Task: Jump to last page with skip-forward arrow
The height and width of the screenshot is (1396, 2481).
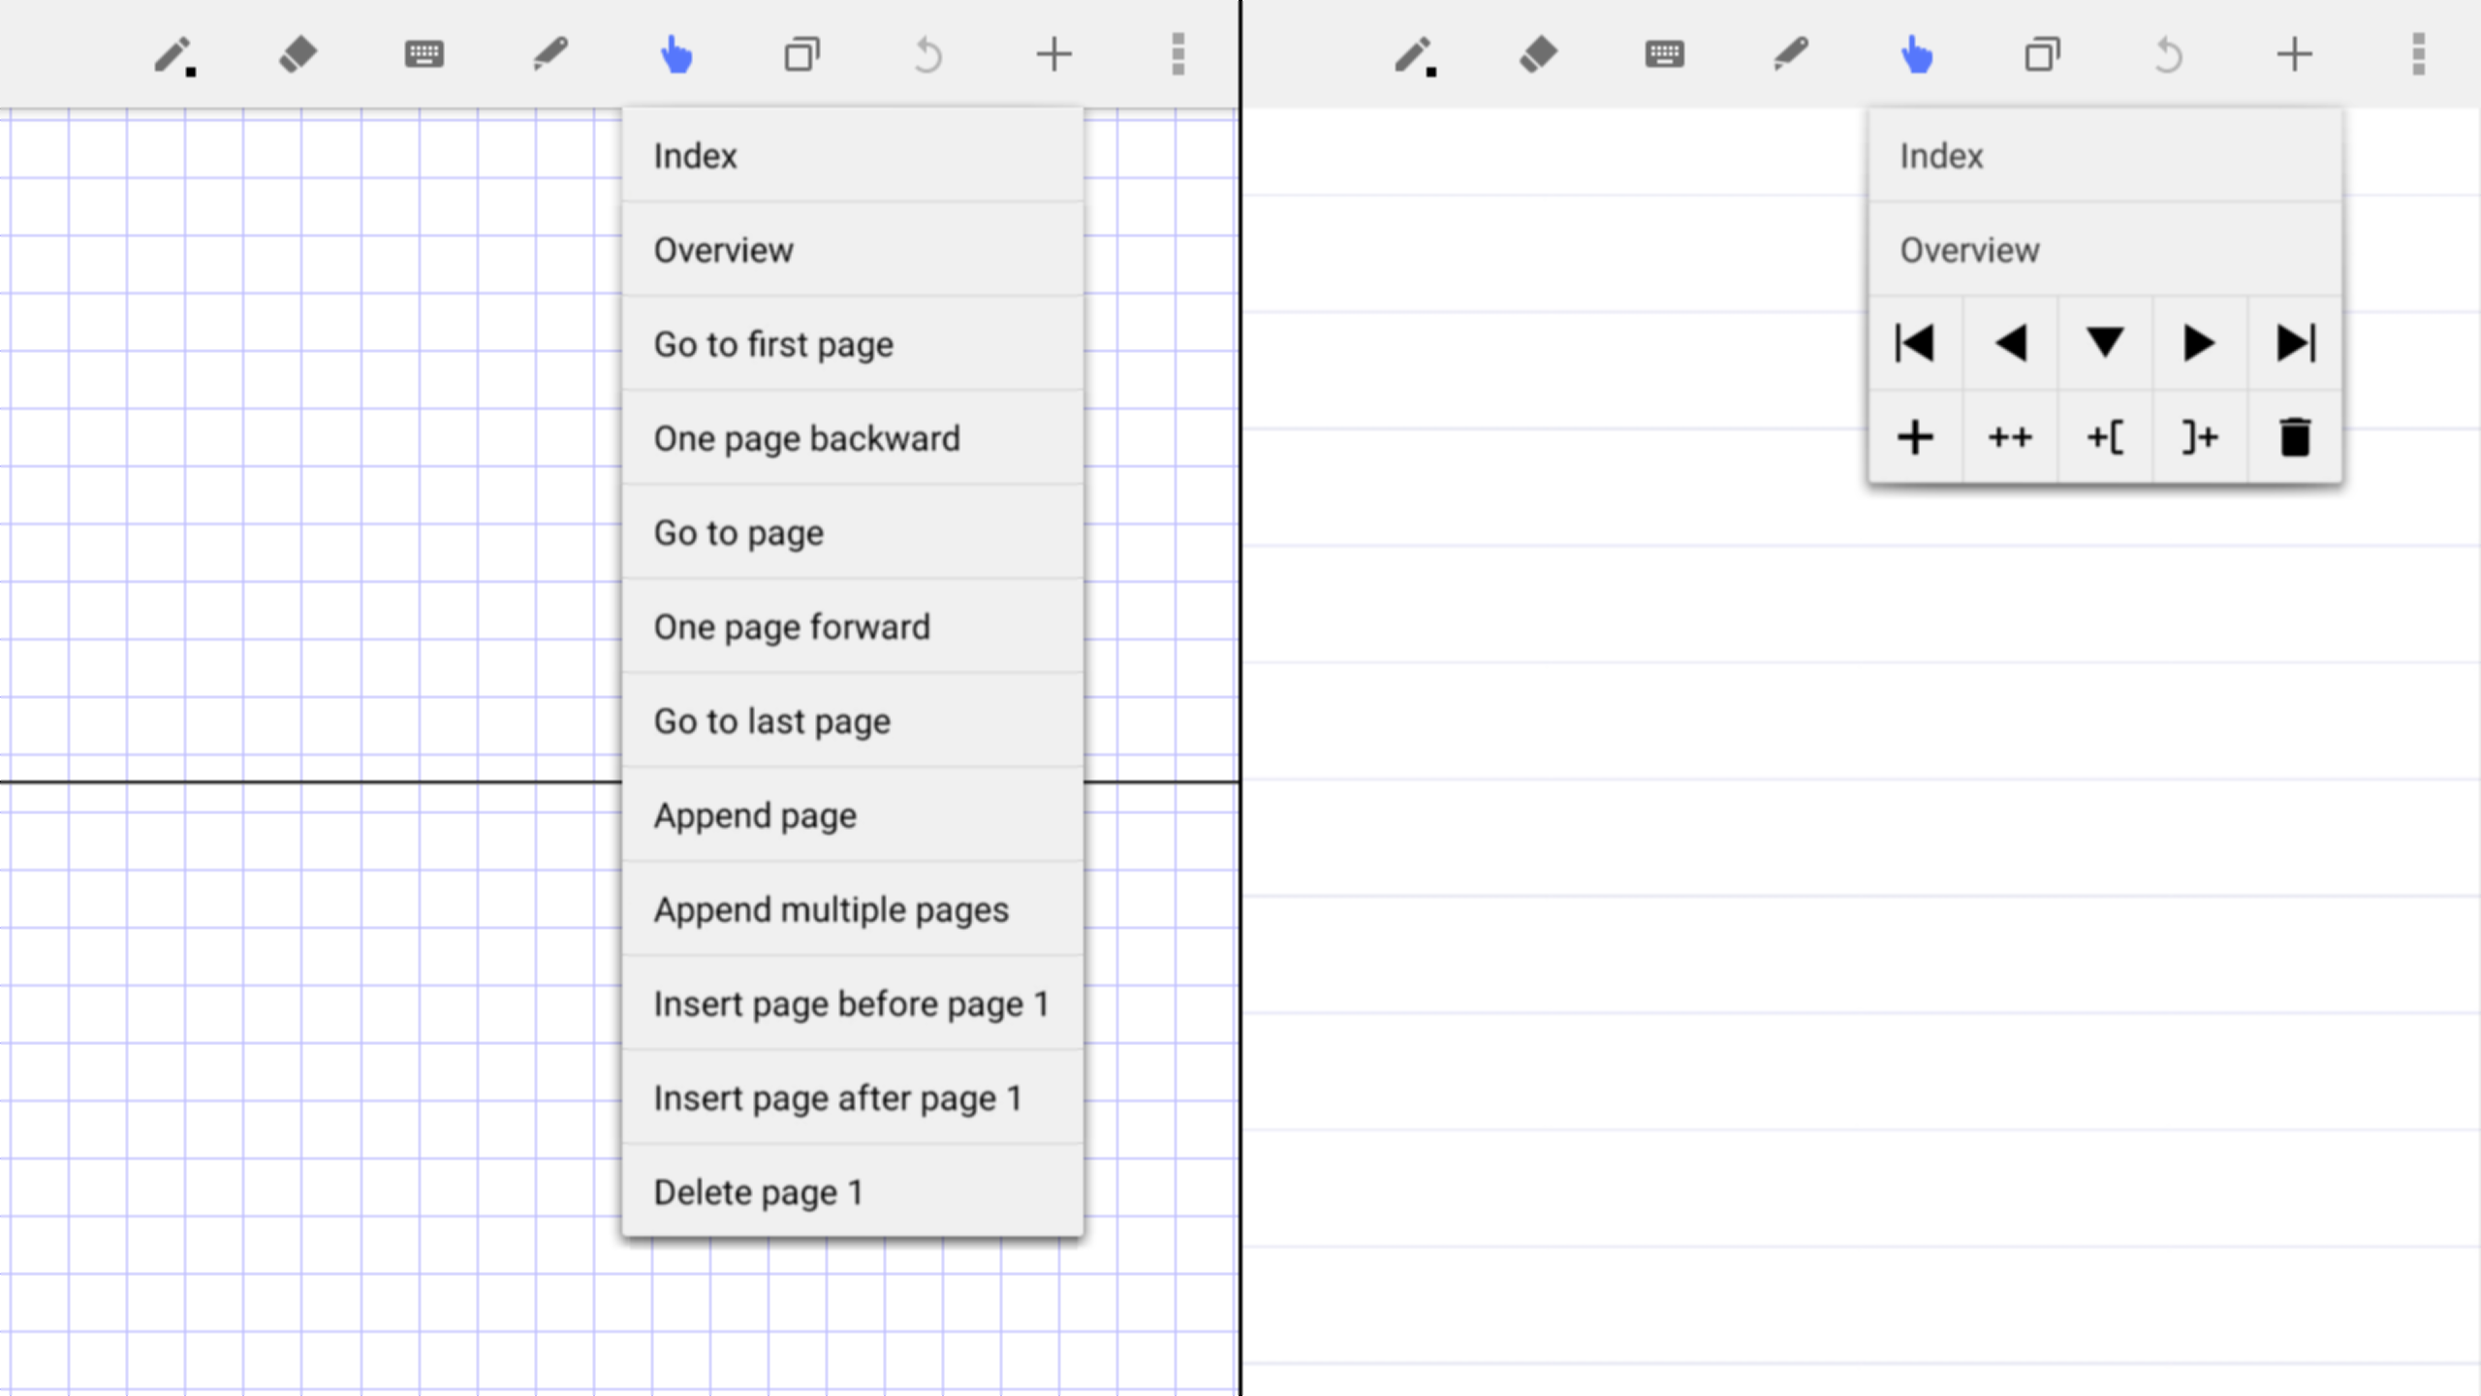Action: [x=2293, y=342]
